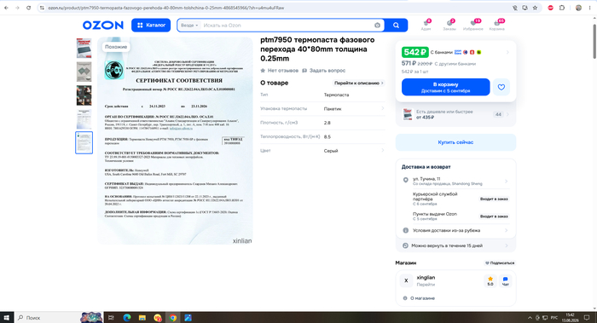
Task: Expand the Везде search scope dropdown
Action: click(189, 26)
